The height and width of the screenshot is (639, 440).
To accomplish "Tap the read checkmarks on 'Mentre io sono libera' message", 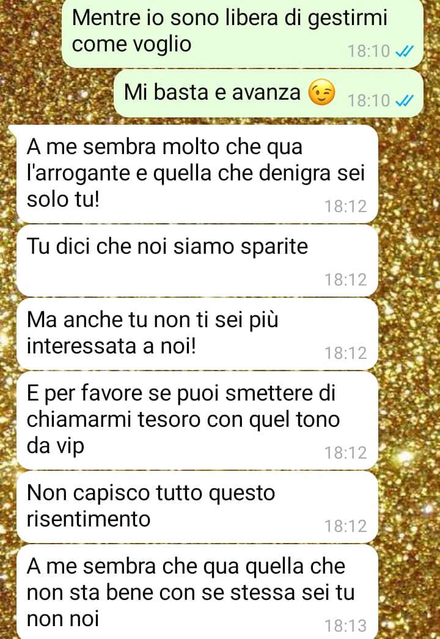I will (405, 51).
